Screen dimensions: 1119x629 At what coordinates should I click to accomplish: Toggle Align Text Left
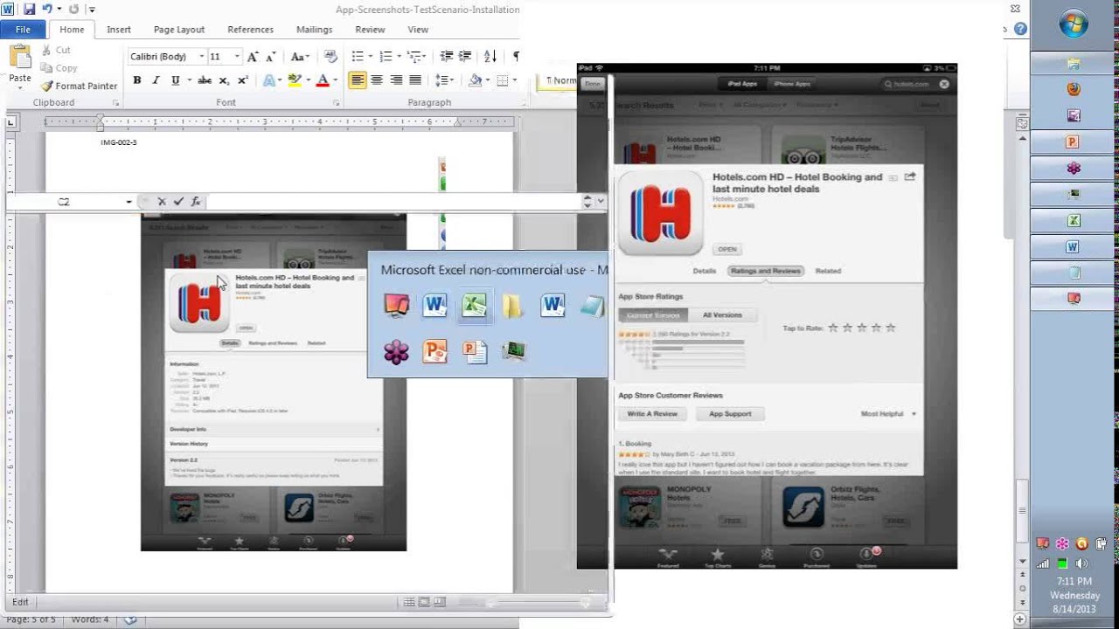[358, 80]
